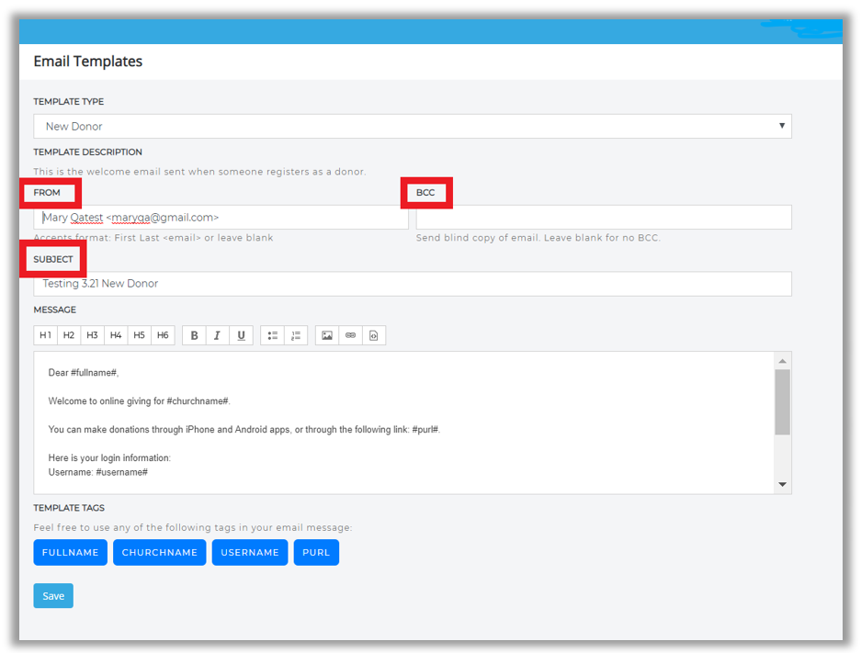The width and height of the screenshot is (861, 653).
Task: Insert the PURL template tag
Action: coord(316,553)
